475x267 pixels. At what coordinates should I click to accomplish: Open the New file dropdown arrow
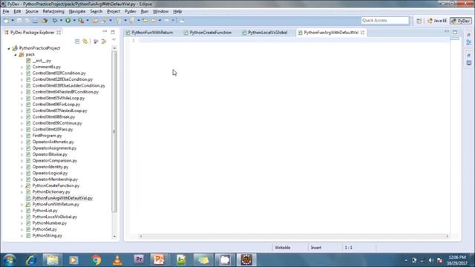tap(13, 21)
